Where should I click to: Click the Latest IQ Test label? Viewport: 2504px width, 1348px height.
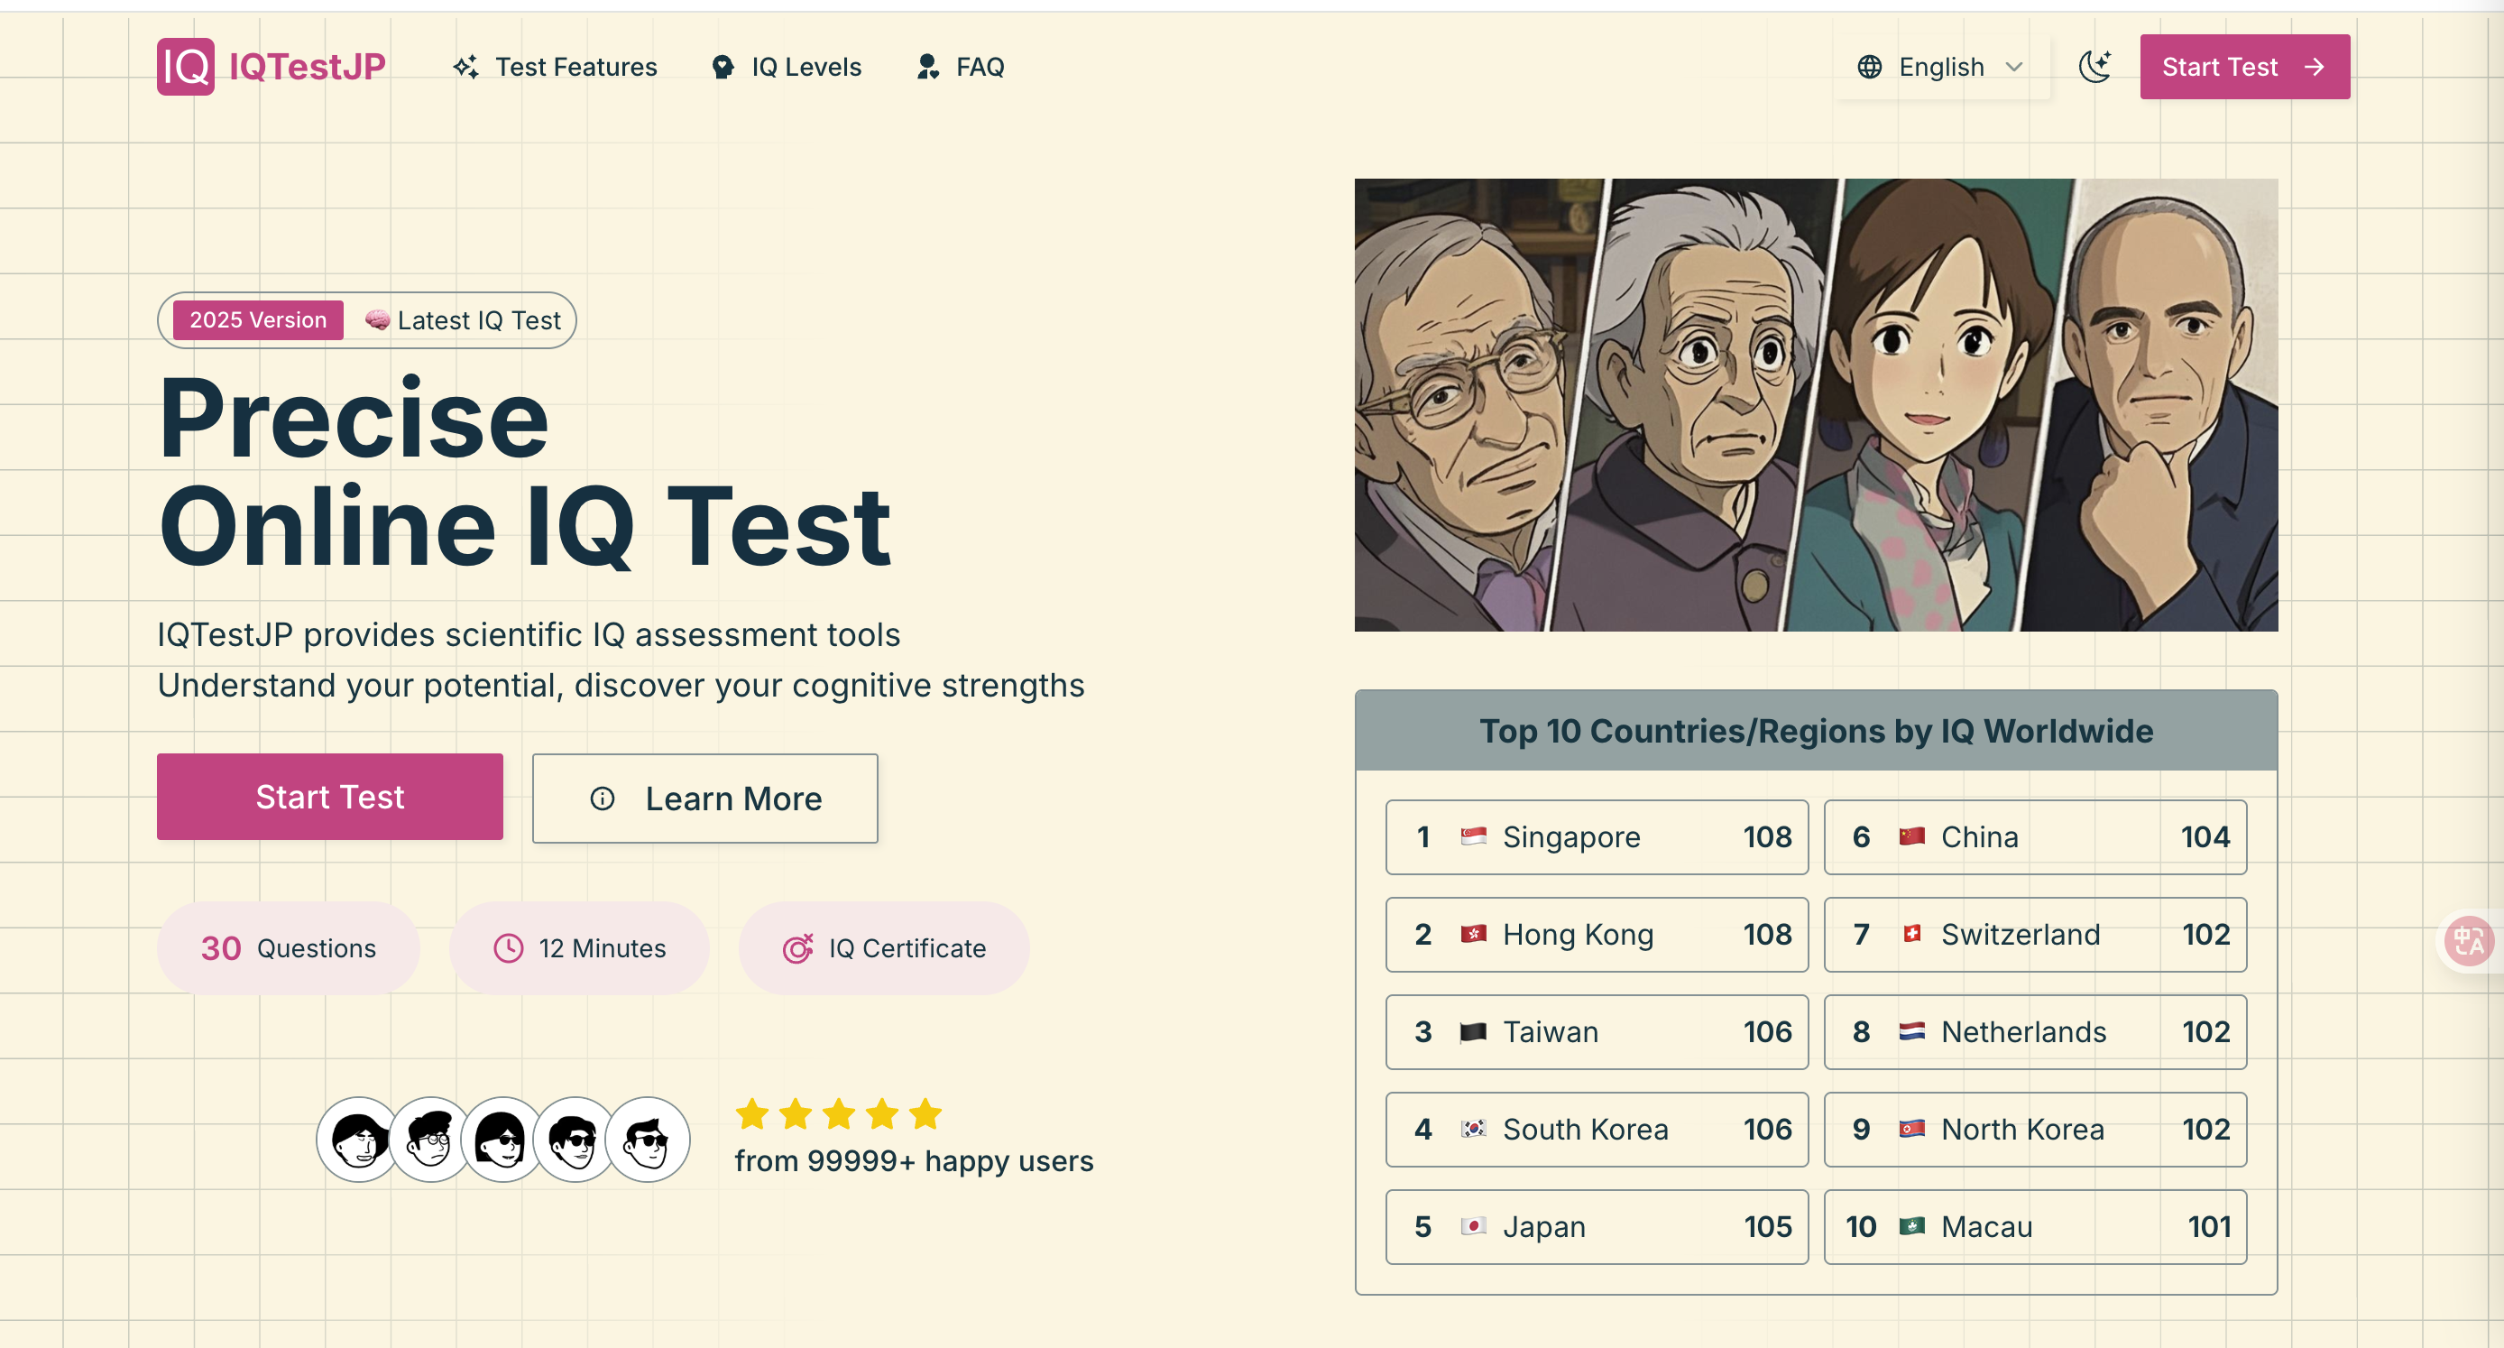tap(479, 320)
